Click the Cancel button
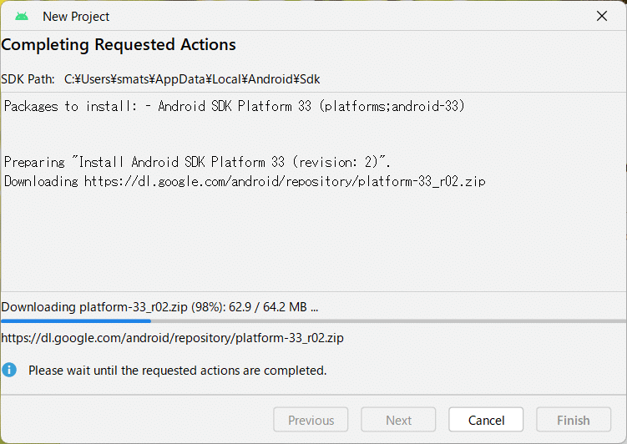Viewport: 627px width, 444px height. (x=486, y=420)
